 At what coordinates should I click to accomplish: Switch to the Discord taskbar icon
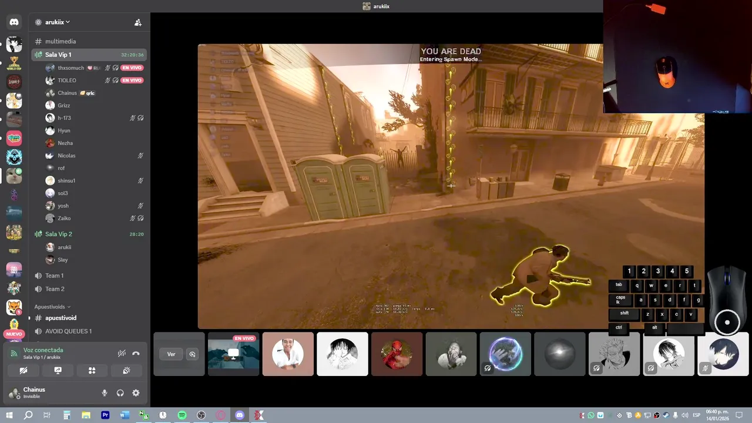(240, 415)
